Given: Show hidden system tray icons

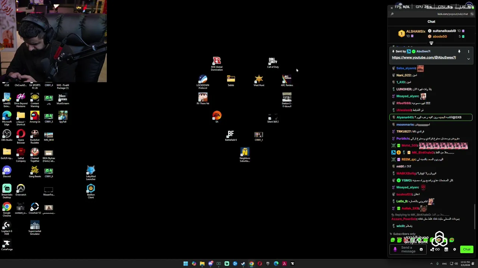Looking at the screenshot, I should 431,264.
